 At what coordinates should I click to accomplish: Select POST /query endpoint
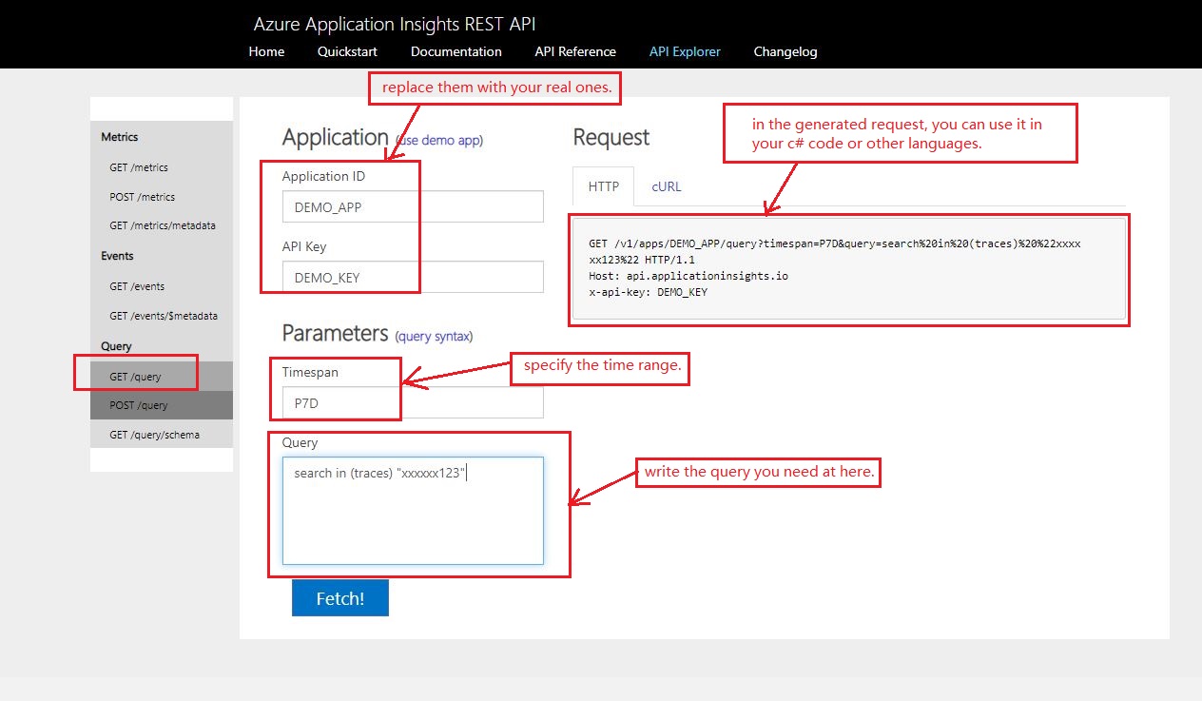click(139, 404)
